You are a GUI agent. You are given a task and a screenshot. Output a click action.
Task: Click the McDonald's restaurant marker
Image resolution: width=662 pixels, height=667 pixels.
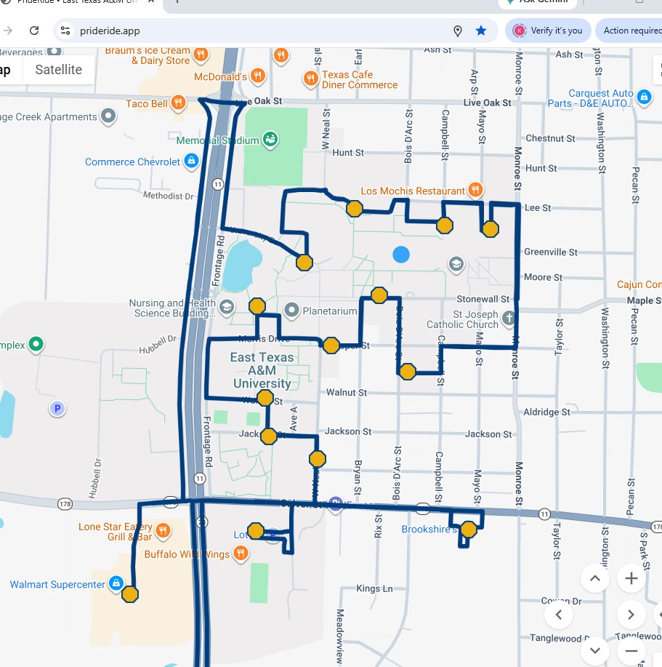pos(257,76)
